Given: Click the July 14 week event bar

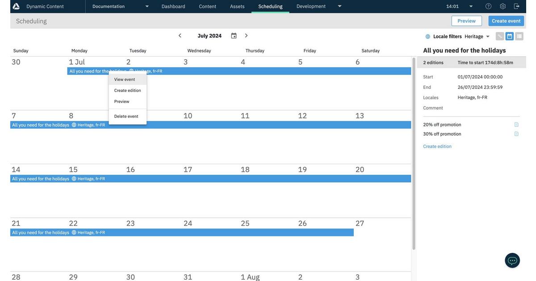Looking at the screenshot, I should (x=211, y=179).
